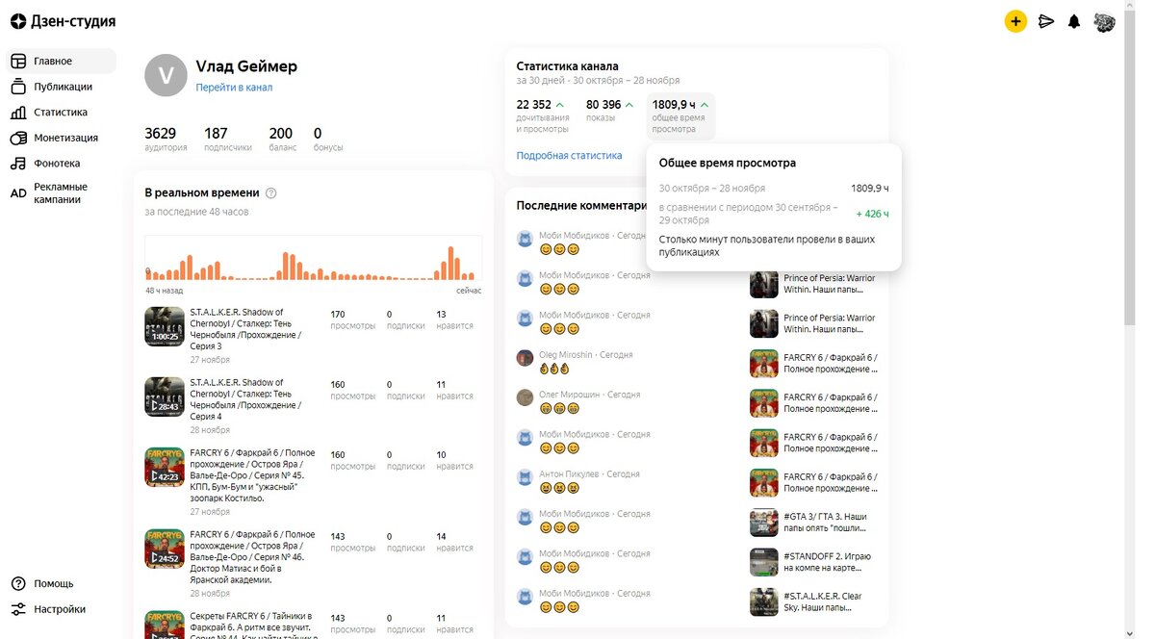Click the 80 396 показы stat
Screen dimensions: 1155x639
tap(610, 111)
